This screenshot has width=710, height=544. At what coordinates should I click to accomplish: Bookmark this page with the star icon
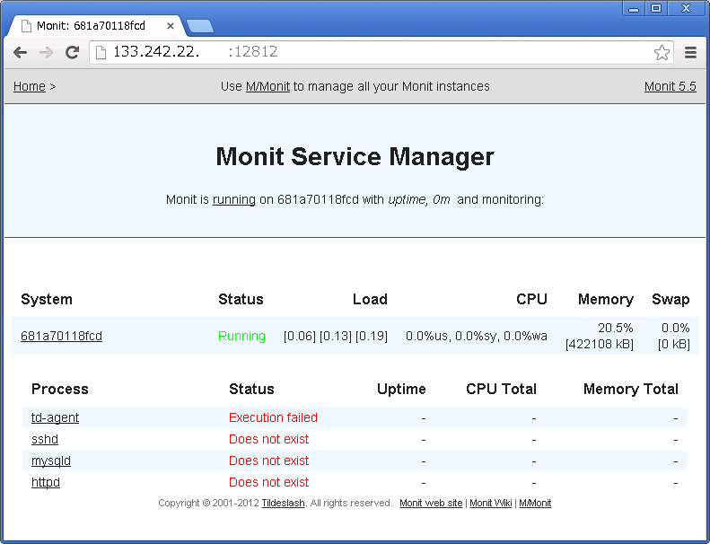click(662, 53)
